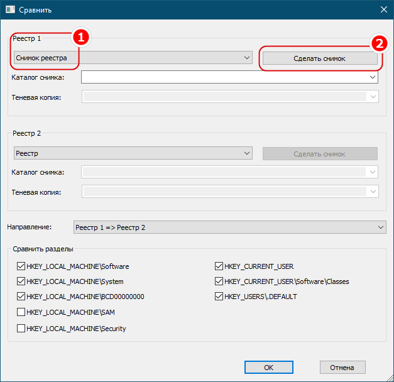Open the Снимок реестра dropdown in Реестр 1
The width and height of the screenshot is (394, 382).
click(x=133, y=58)
